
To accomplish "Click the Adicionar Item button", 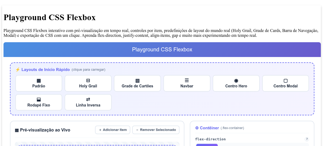I will tap(113, 130).
